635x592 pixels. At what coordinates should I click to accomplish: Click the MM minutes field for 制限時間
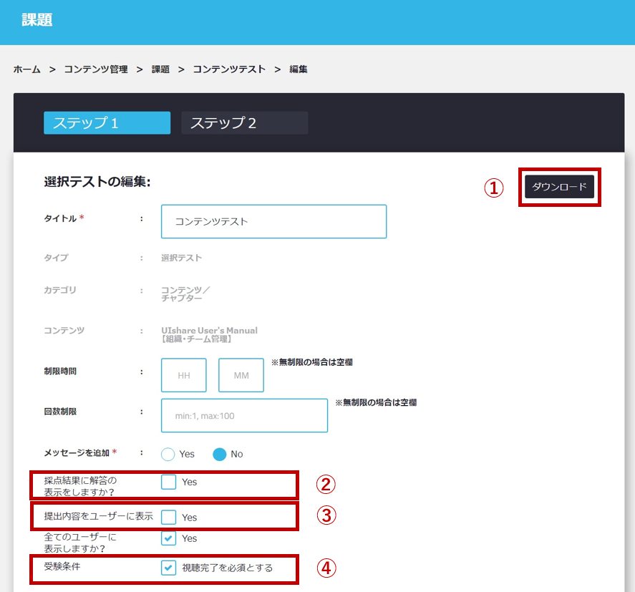[x=241, y=375]
